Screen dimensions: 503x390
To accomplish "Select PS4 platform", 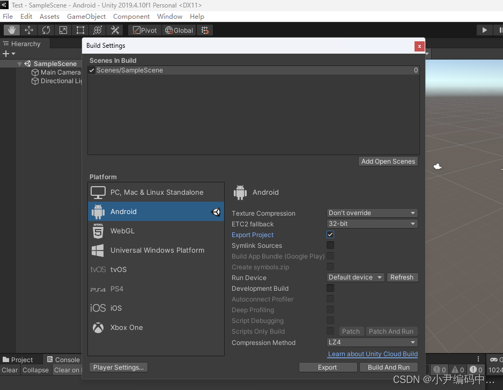I will point(156,289).
